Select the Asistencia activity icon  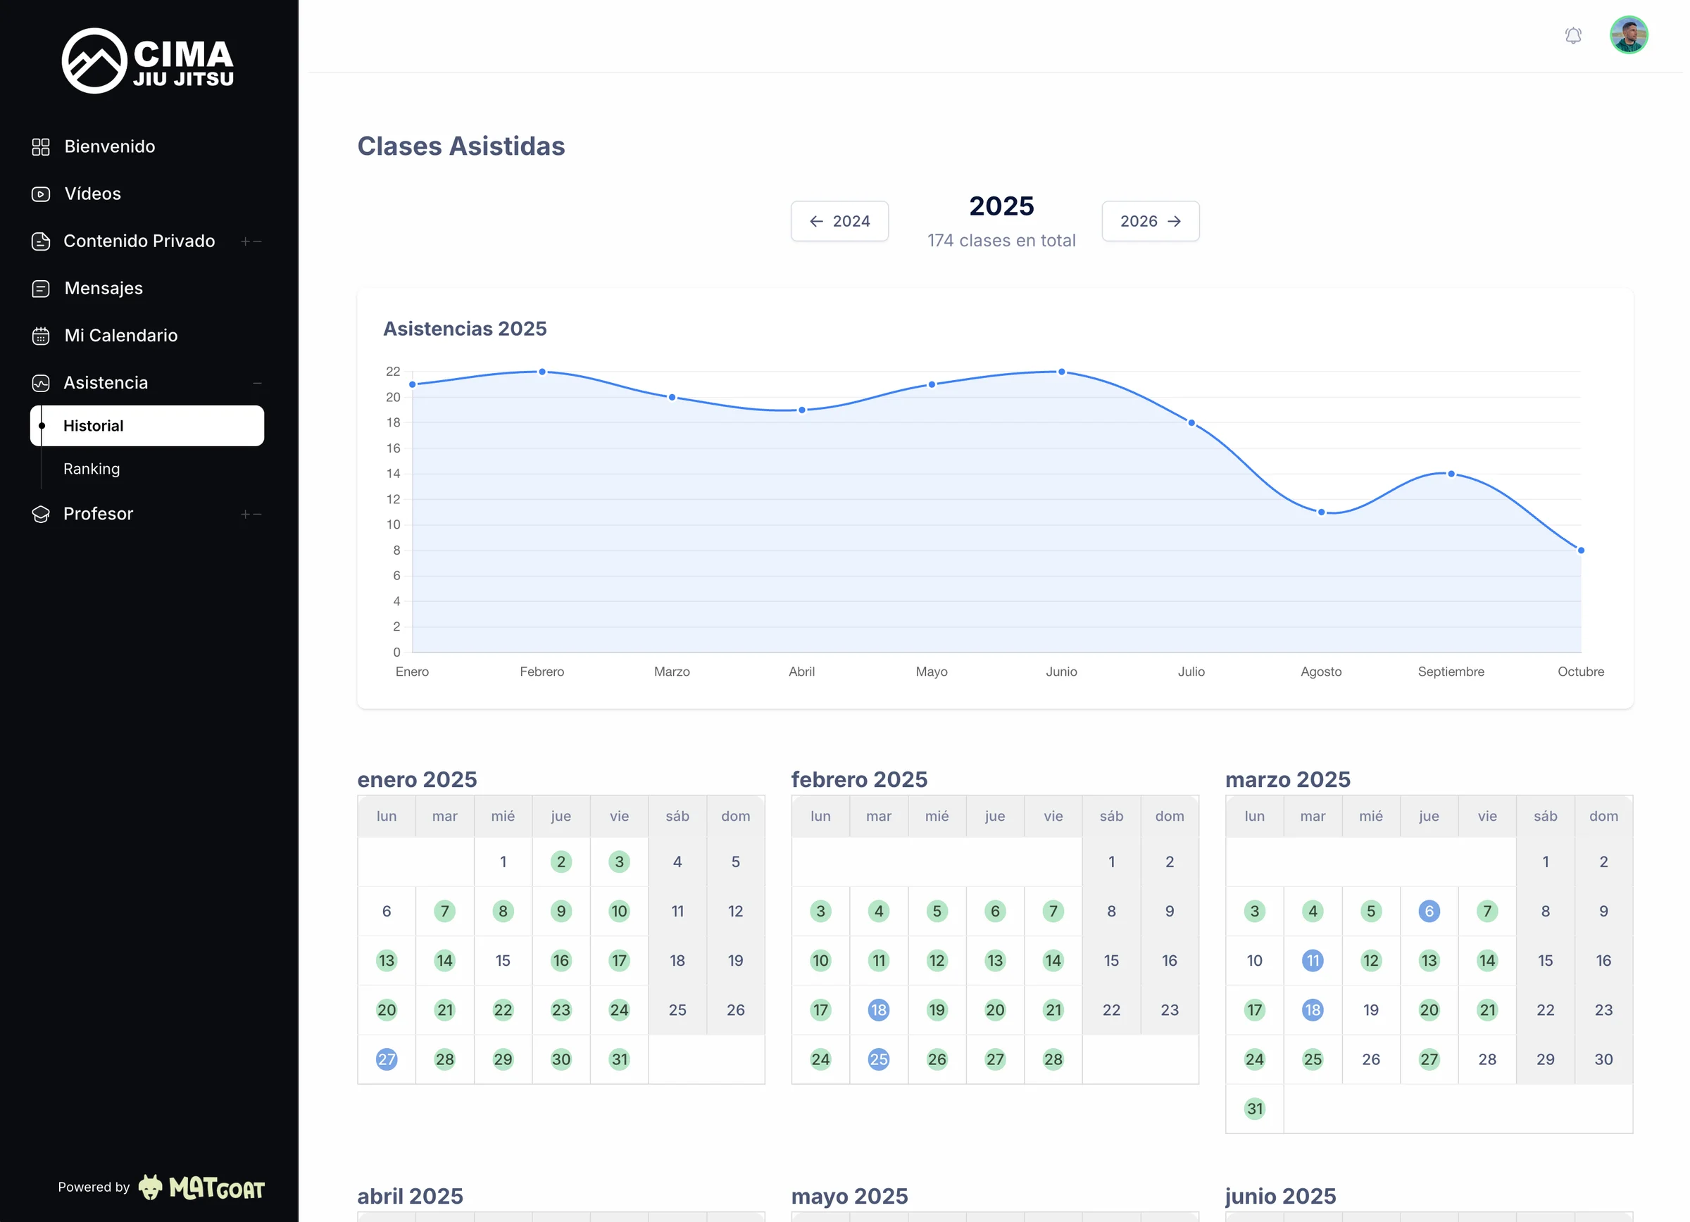tap(41, 383)
